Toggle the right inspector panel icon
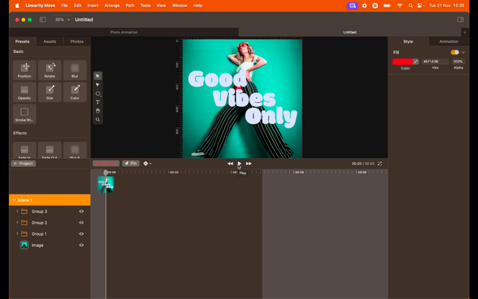Image resolution: width=478 pixels, height=299 pixels. (461, 19)
